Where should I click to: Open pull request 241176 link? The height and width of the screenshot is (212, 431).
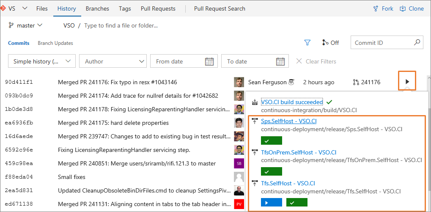point(366,82)
